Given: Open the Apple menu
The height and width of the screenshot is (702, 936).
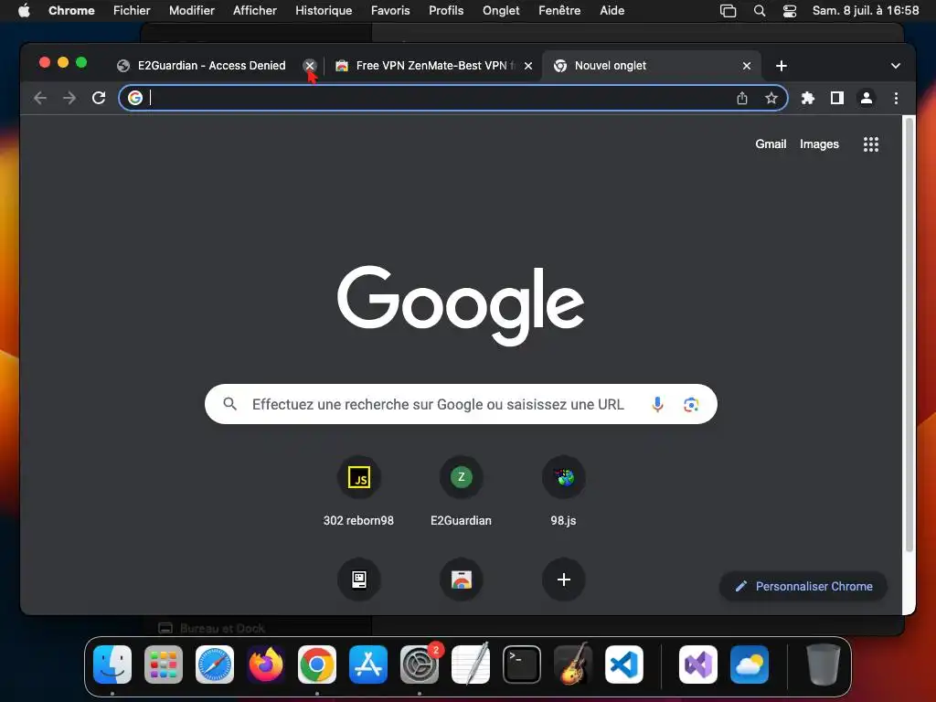Looking at the screenshot, I should [24, 10].
